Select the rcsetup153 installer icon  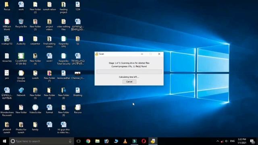7,40
